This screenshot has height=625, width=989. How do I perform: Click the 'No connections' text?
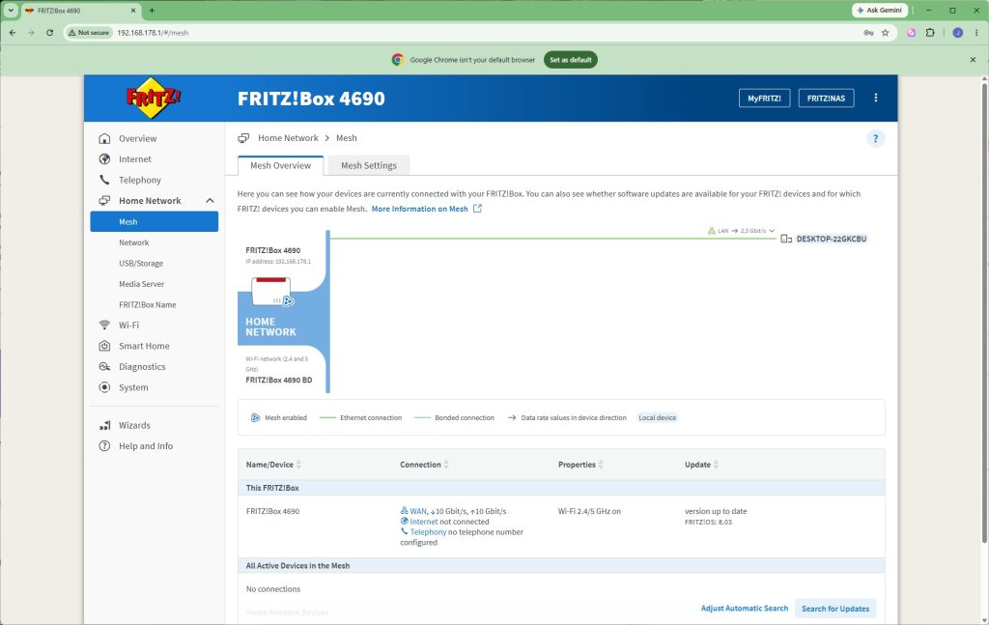pyautogui.click(x=273, y=589)
